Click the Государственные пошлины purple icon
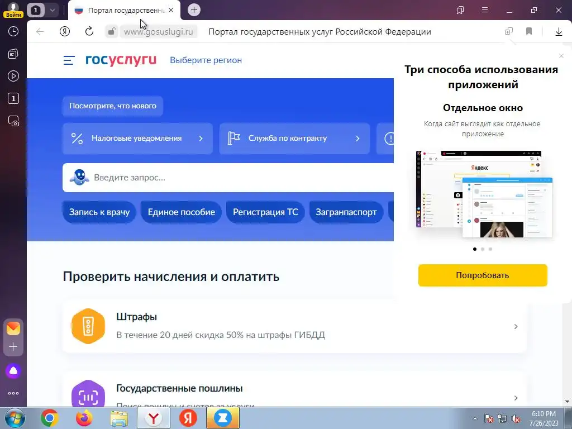Screen dimensions: 572x429 pyautogui.click(x=88, y=393)
